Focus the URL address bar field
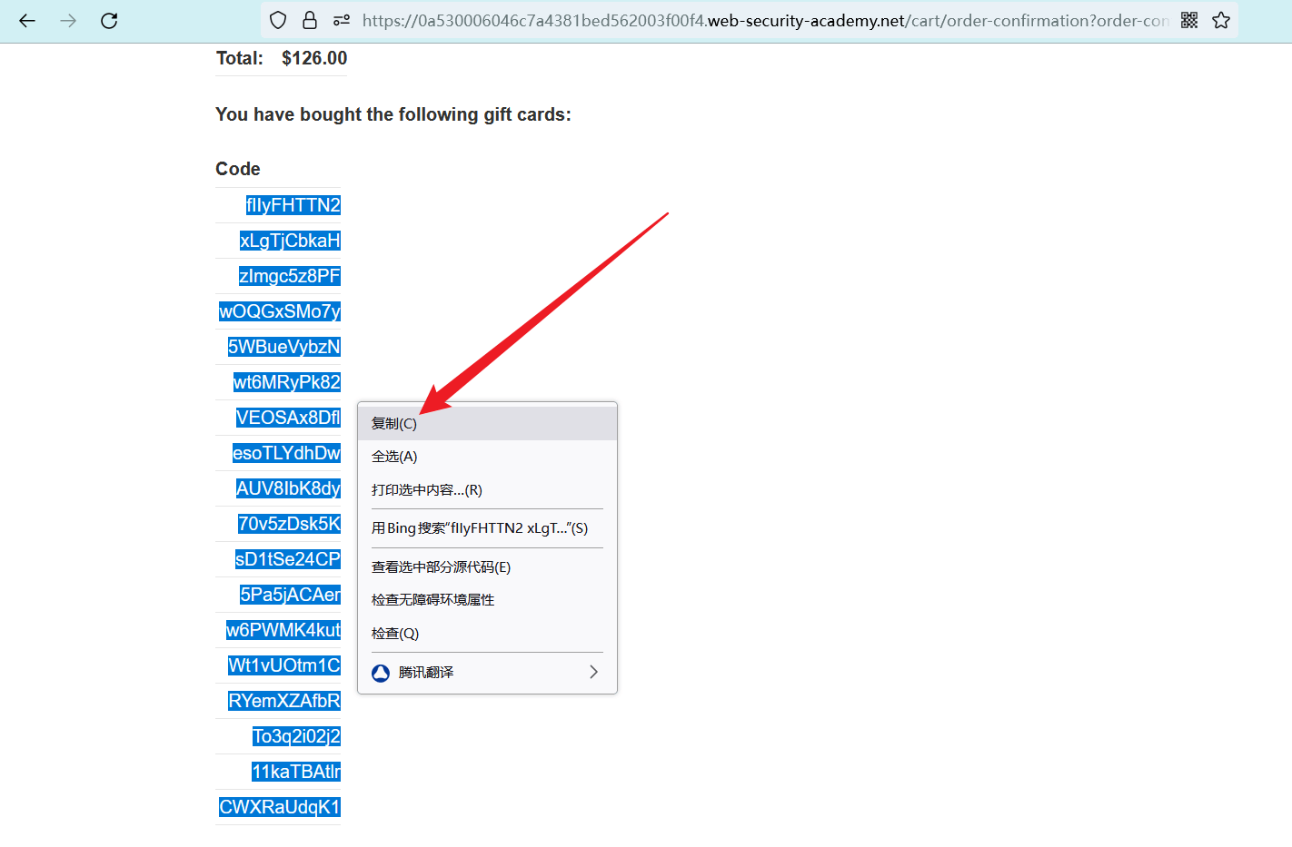 (763, 20)
